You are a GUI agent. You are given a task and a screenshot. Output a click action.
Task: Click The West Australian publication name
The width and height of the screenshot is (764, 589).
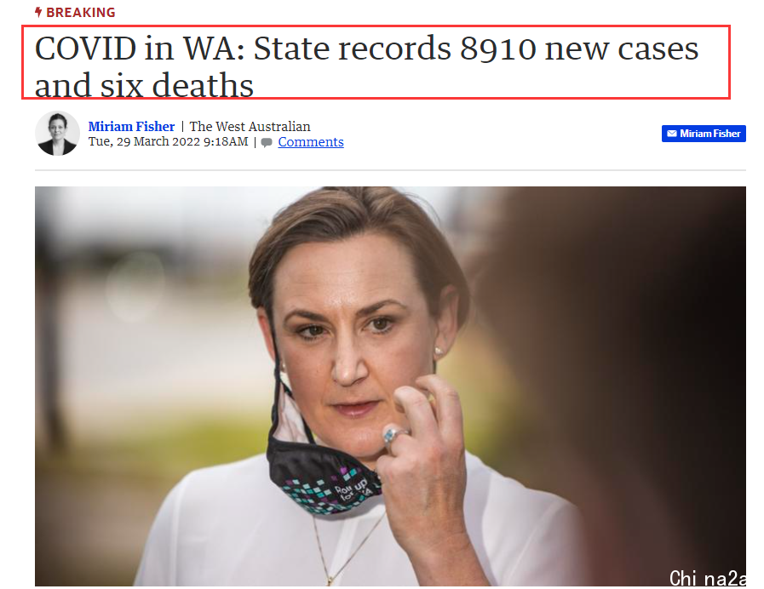(x=250, y=127)
